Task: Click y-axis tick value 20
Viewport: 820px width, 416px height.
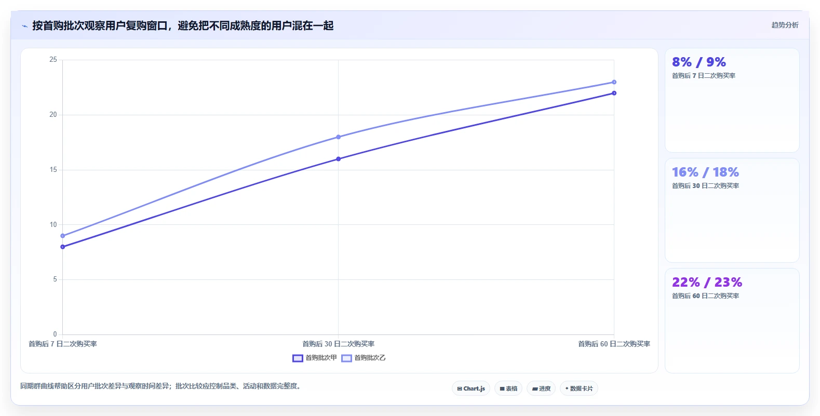Action: click(x=53, y=115)
